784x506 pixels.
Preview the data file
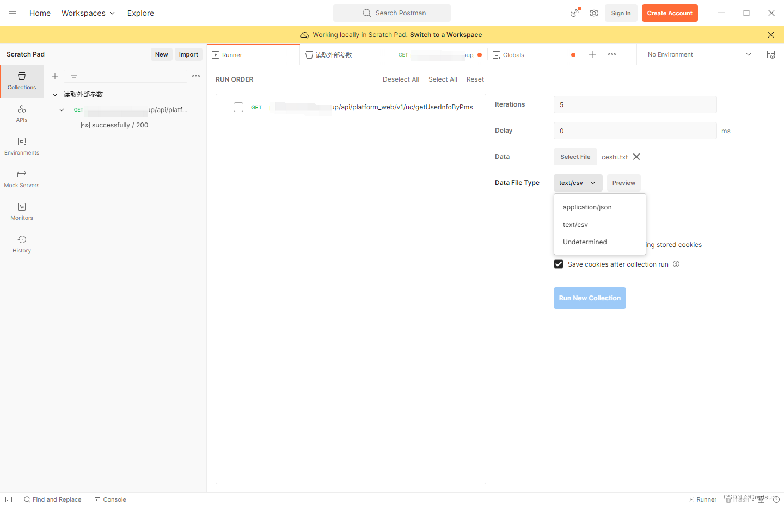[623, 183]
